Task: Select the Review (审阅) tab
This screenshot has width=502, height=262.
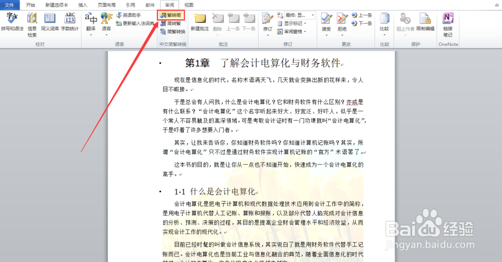Action: (170, 5)
